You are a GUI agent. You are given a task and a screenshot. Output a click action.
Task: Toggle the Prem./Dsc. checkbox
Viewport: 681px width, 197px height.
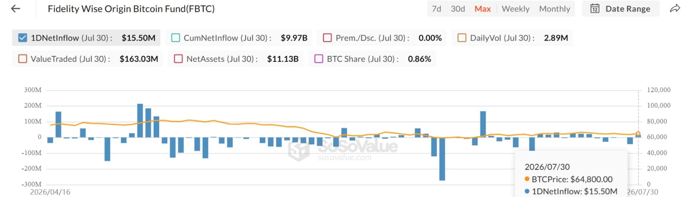click(x=327, y=38)
